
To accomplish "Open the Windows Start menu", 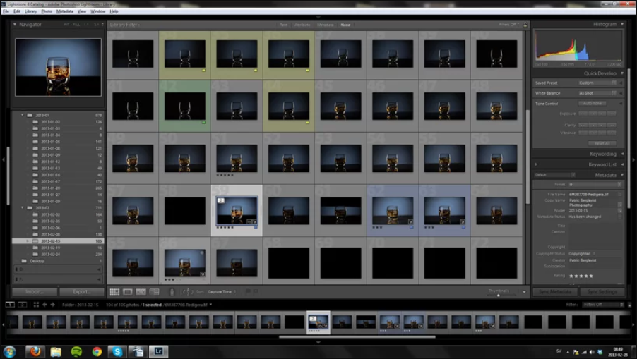I will click(9, 351).
